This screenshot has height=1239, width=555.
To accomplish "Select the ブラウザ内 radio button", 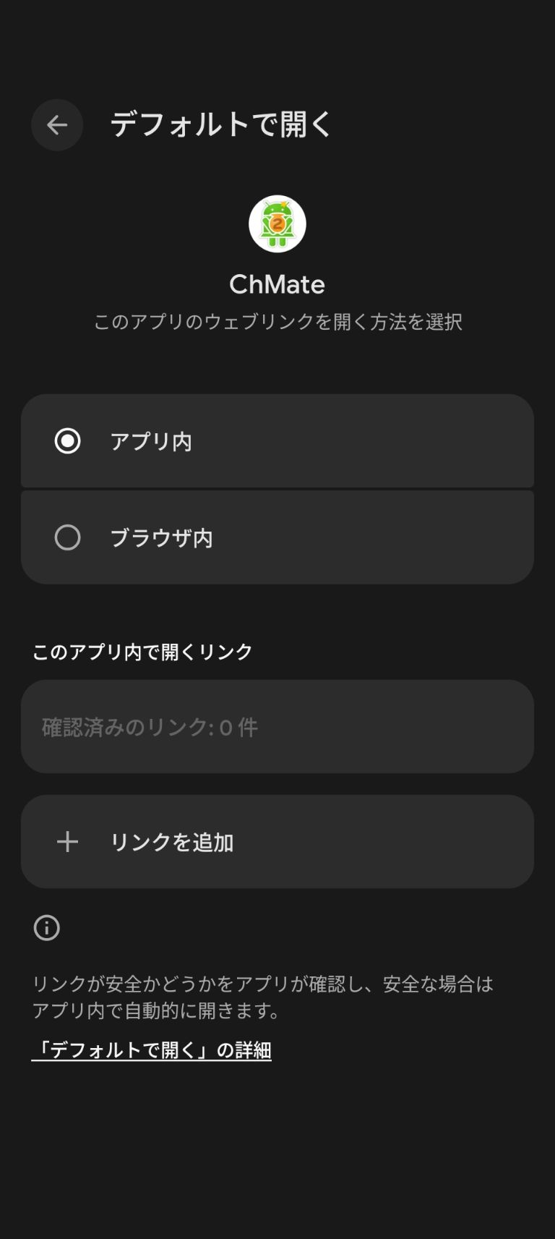I will [x=68, y=537].
